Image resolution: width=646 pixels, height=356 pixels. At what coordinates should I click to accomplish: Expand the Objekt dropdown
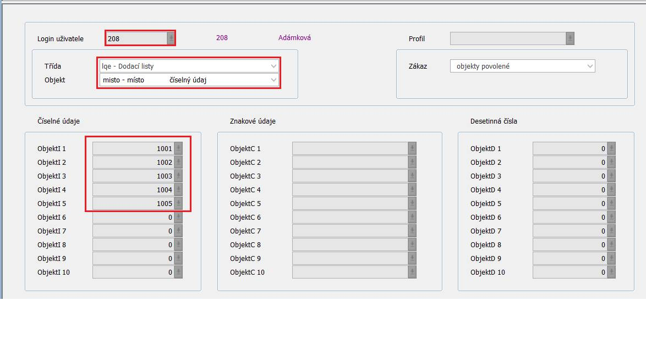click(x=273, y=80)
